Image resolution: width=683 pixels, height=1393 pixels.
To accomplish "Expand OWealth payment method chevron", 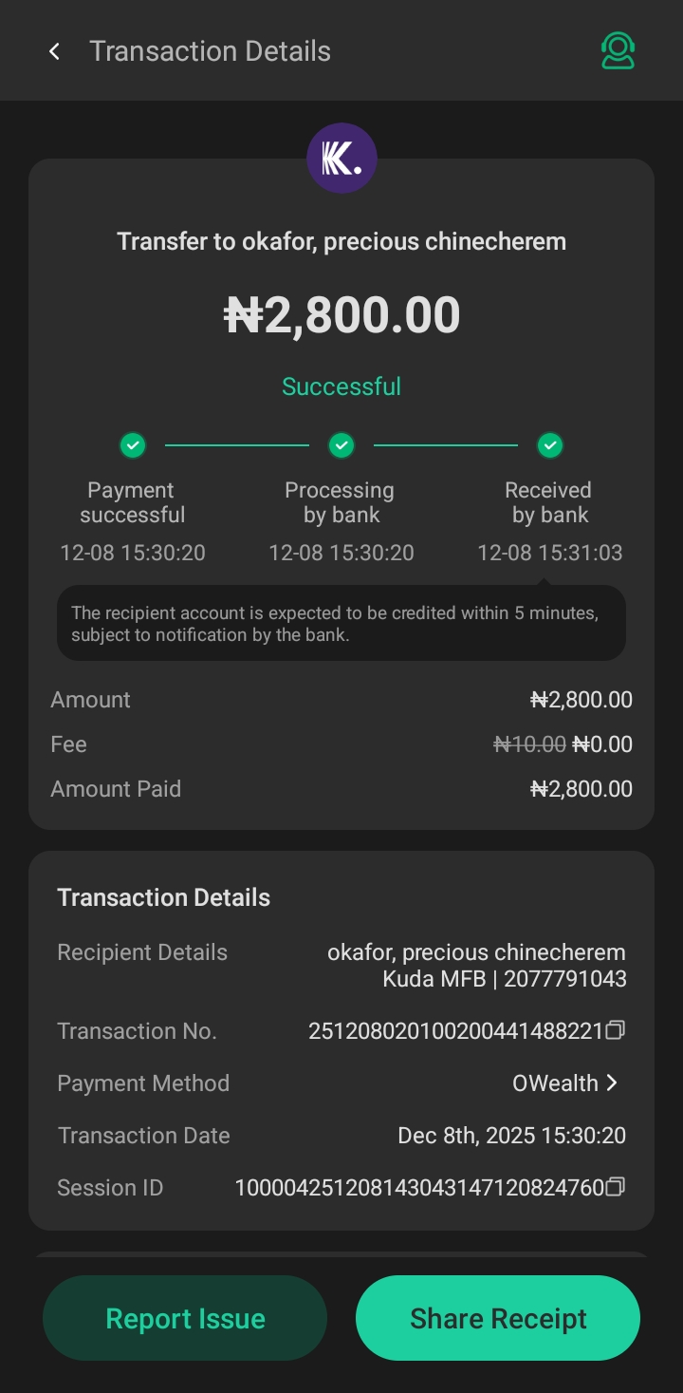I will [x=612, y=1082].
